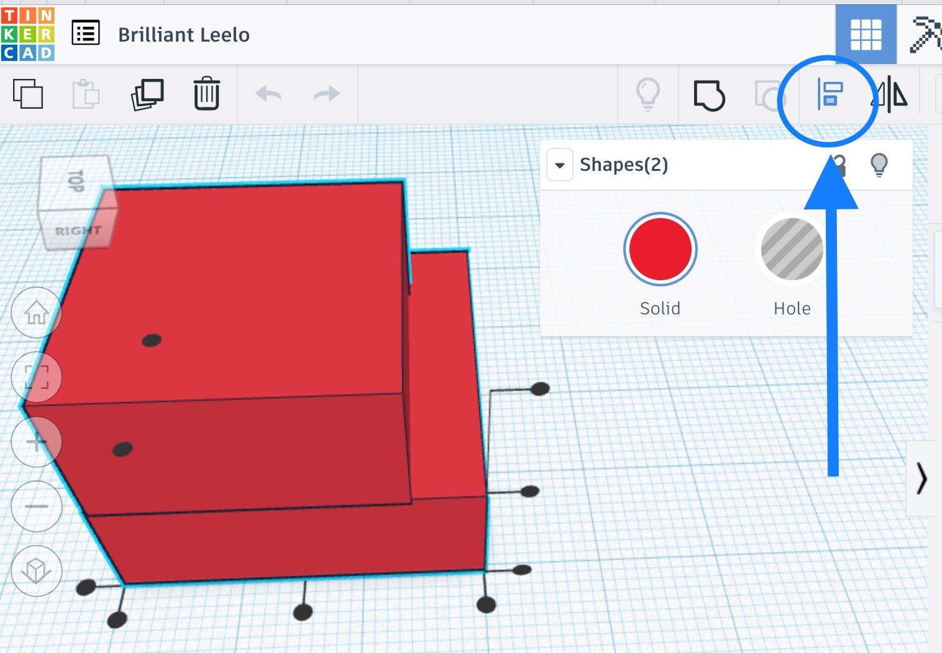Expand the right side shapes panel

coord(921,479)
